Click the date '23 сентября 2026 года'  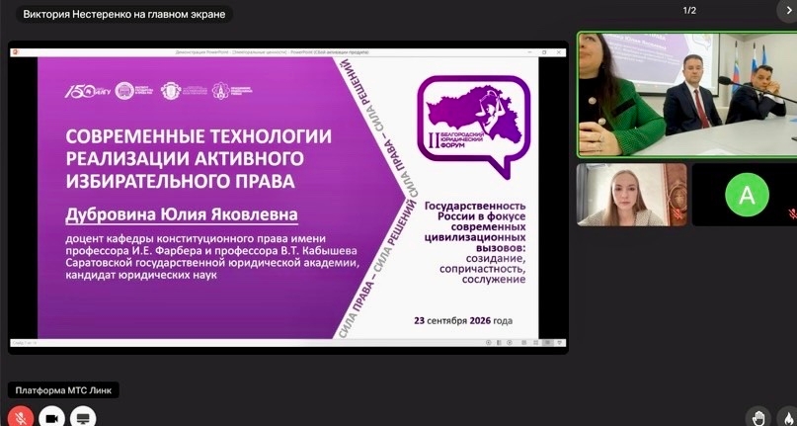coord(463,320)
